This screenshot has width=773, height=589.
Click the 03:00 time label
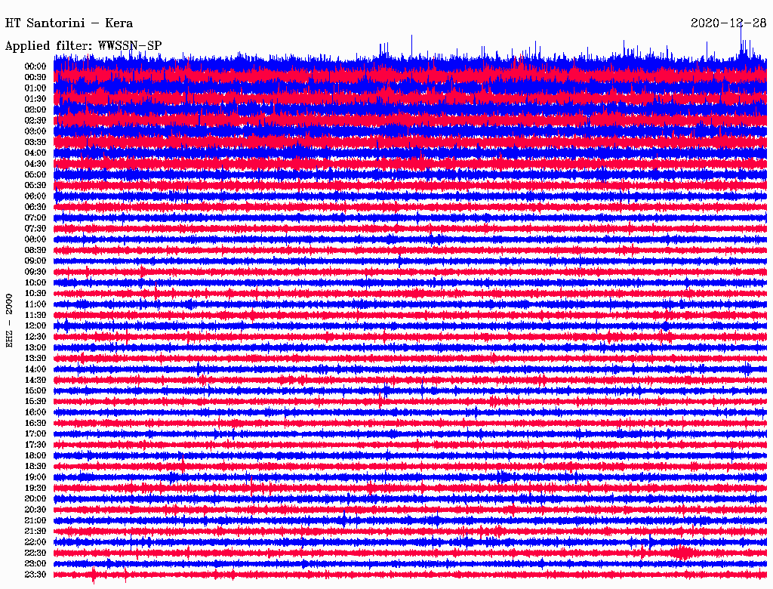(x=35, y=131)
